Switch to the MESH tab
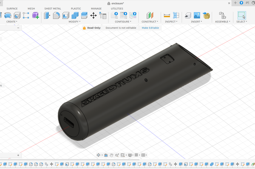Viewport: 255px width, 169px height. coord(31,8)
